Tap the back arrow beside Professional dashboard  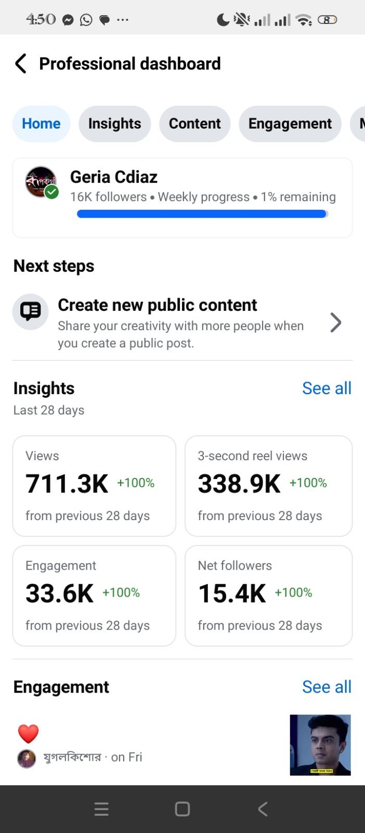pyautogui.click(x=21, y=64)
